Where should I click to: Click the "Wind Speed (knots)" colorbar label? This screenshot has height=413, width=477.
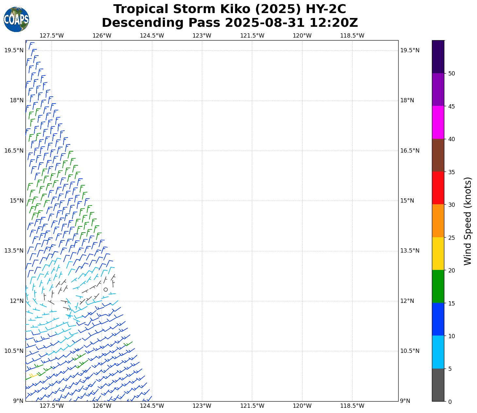468,221
